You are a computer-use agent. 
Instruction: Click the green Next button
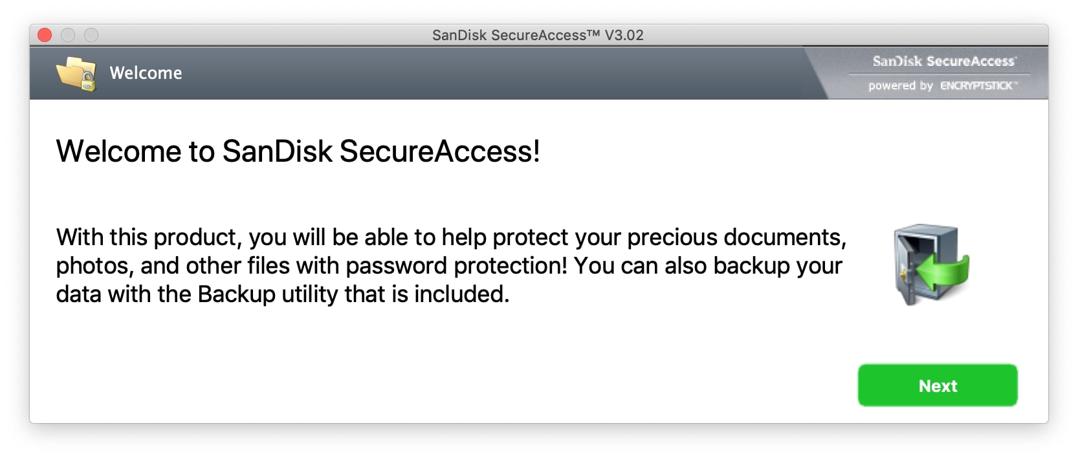(x=937, y=386)
